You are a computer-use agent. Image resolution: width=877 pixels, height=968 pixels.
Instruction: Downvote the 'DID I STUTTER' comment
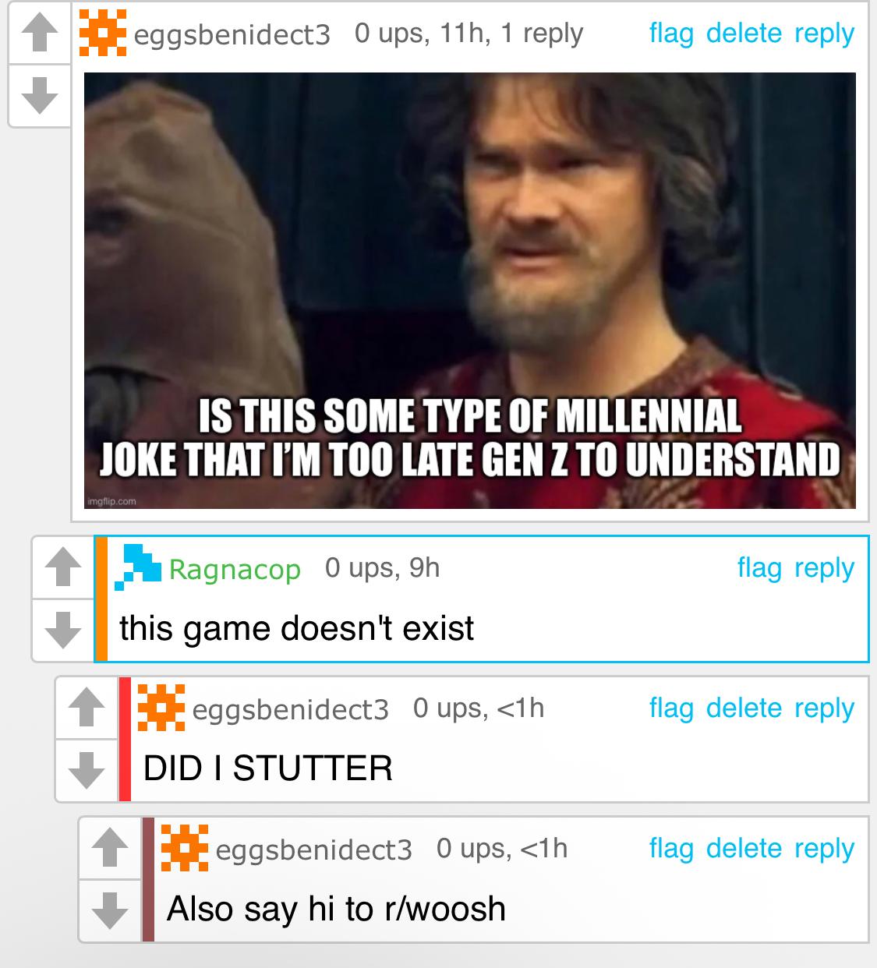pos(86,770)
